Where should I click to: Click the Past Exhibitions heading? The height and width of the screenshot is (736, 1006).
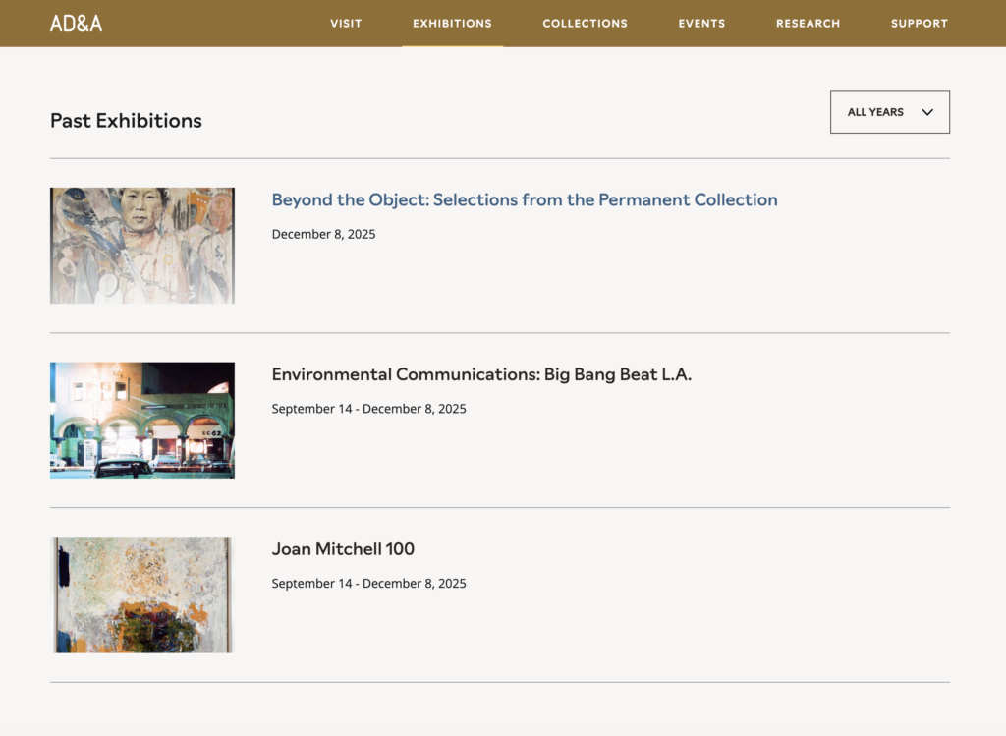click(126, 121)
